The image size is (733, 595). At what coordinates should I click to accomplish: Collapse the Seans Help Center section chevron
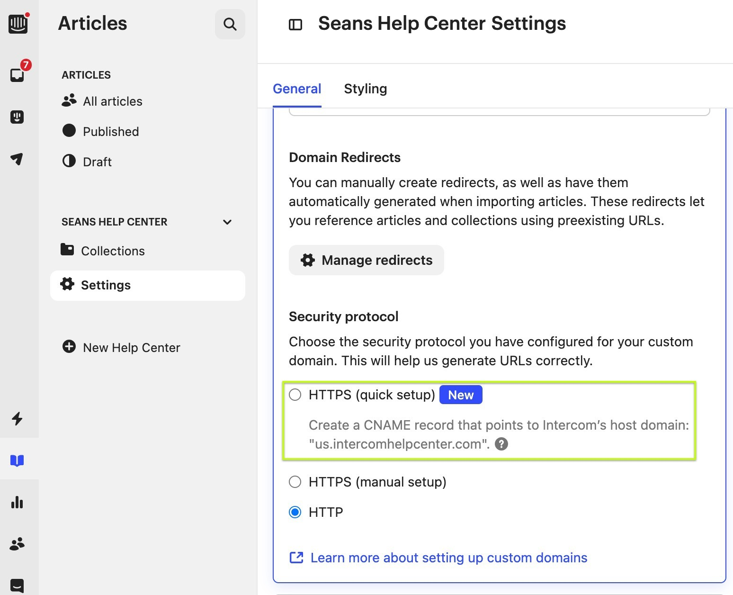(227, 222)
